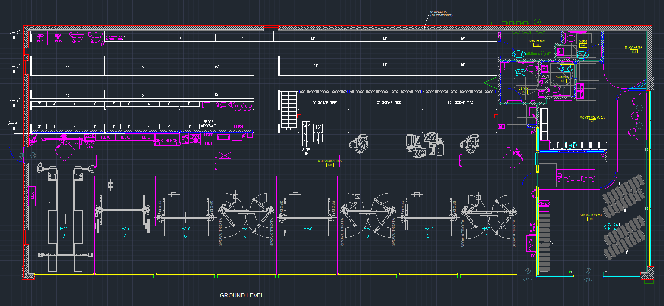The height and width of the screenshot is (306, 664).
Task: Click the PLAY AREA room label
Action: 633,48
